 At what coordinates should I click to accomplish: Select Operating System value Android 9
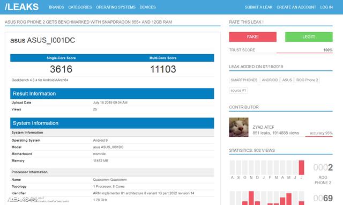point(100,141)
